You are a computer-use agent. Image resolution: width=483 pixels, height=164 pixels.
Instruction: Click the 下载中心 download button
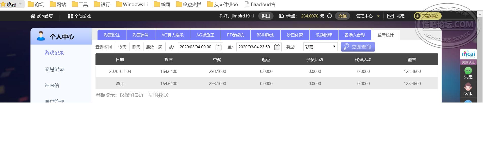428,16
